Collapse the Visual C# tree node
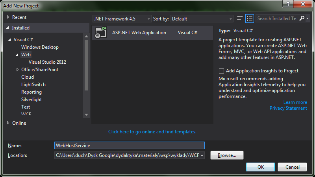The width and height of the screenshot is (315, 177). tap(9, 40)
